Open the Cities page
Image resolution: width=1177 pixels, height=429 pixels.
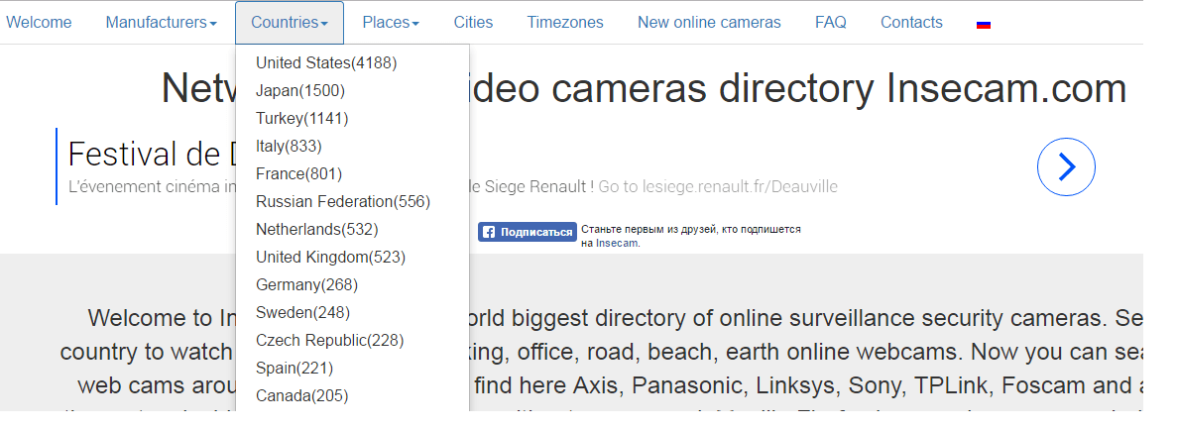pos(473,23)
